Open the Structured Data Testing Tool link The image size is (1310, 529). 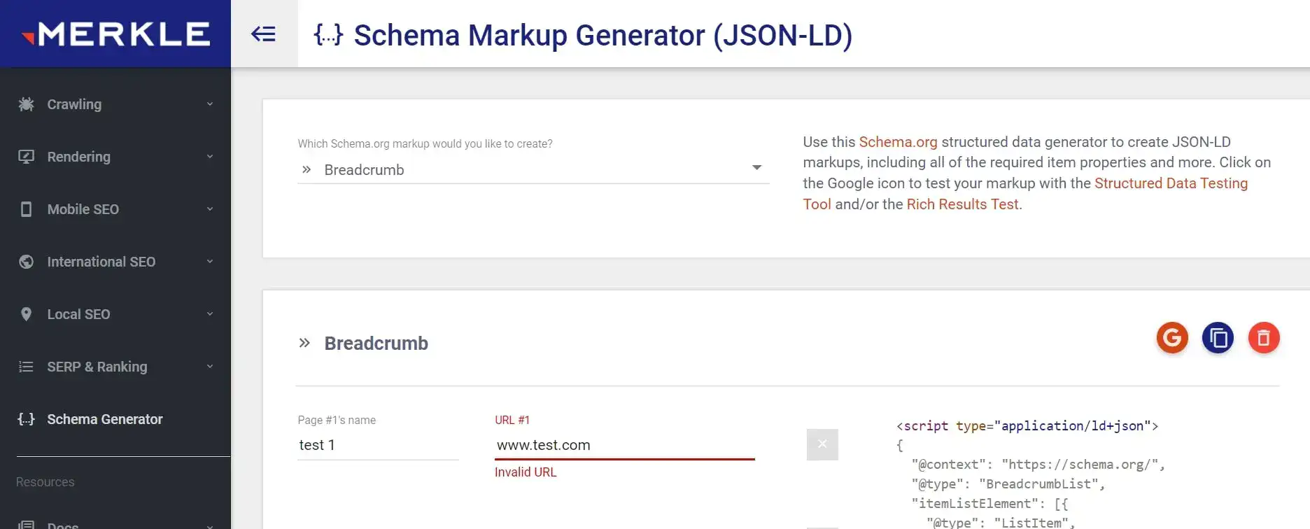(1170, 183)
